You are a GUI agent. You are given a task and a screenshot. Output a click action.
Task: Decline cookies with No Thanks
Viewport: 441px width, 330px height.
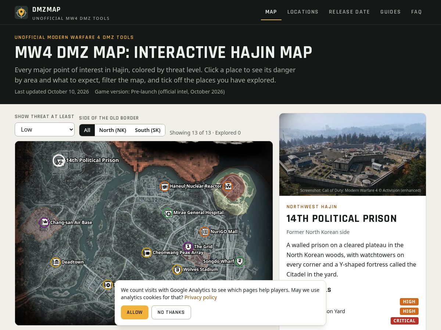click(x=171, y=312)
